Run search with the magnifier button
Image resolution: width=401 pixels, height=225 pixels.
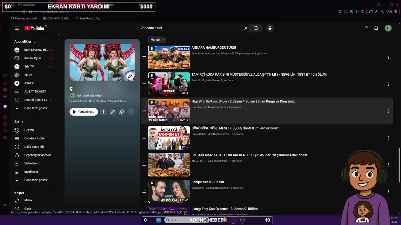256,28
